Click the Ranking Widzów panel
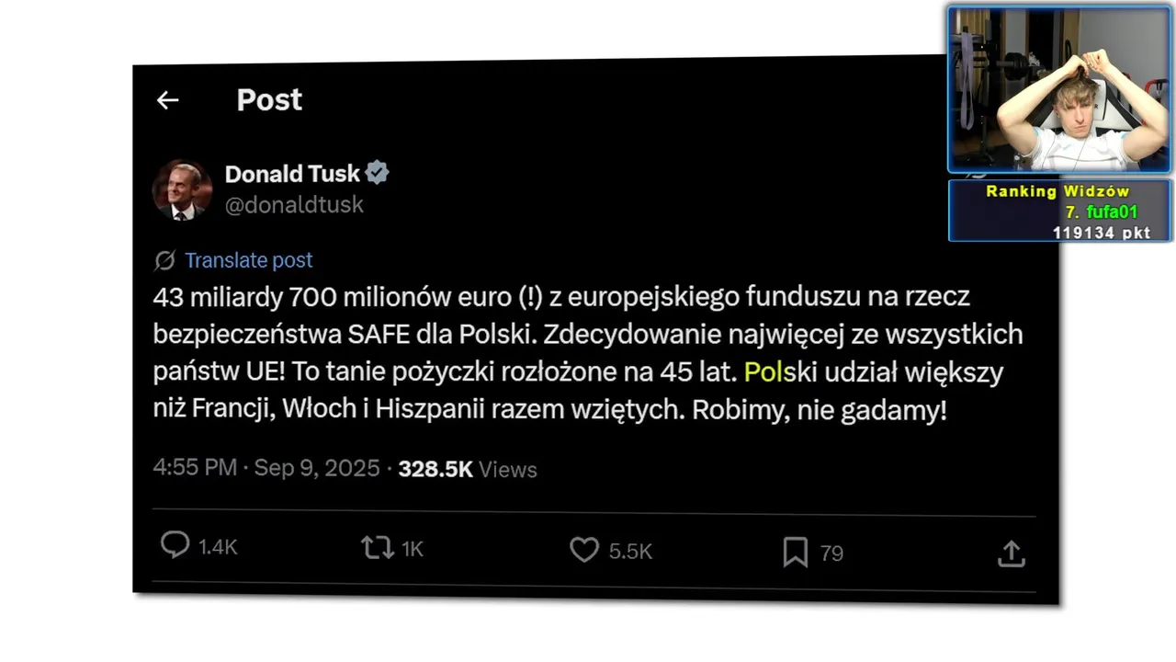1176x662 pixels. point(1060,211)
